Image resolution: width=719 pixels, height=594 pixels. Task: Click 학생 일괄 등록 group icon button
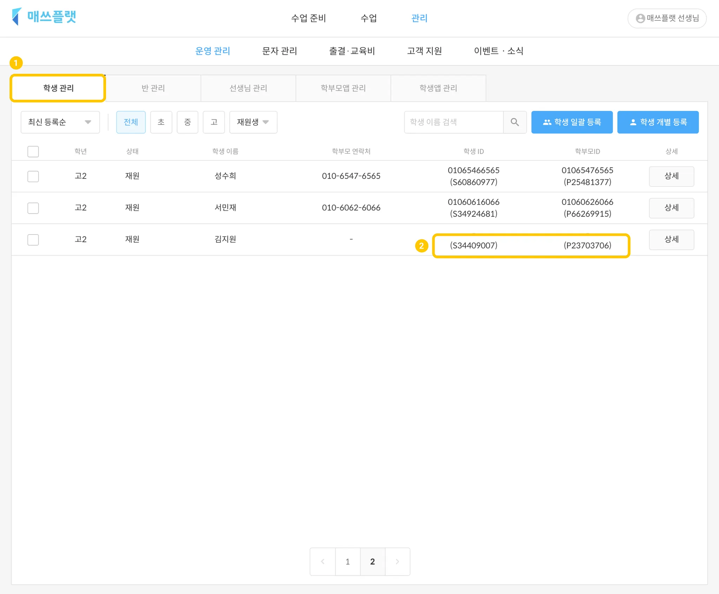(572, 122)
